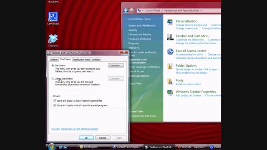Toggle storing recently opened programs list
The width and height of the screenshot is (267, 150).
55,105
